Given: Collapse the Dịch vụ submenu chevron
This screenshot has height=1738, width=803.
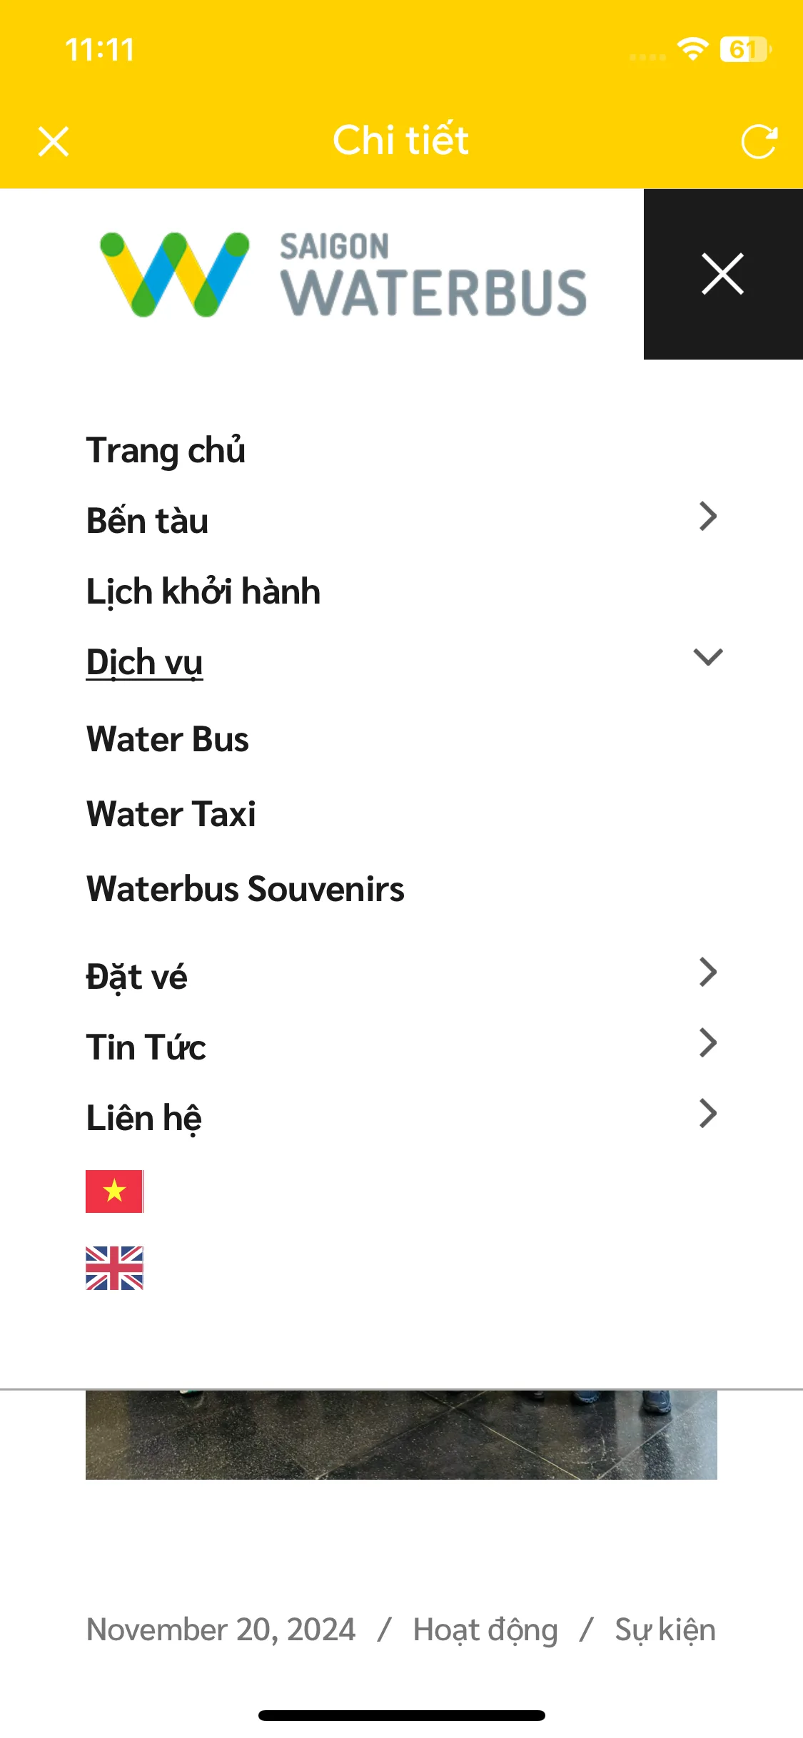Looking at the screenshot, I should (708, 657).
